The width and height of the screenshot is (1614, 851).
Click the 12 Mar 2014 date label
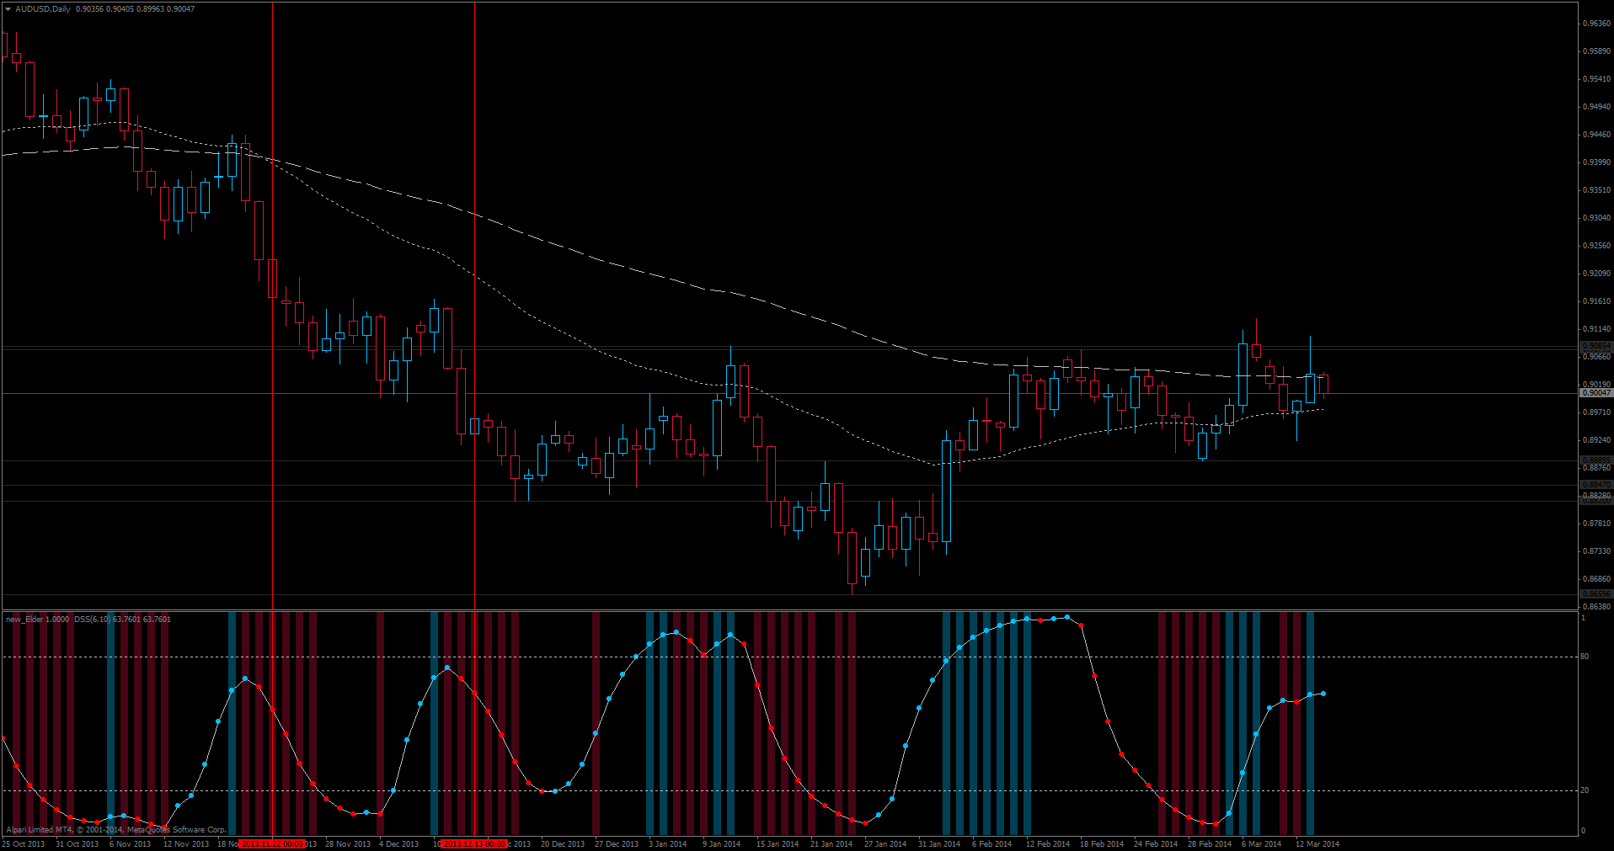pyautogui.click(x=1317, y=844)
